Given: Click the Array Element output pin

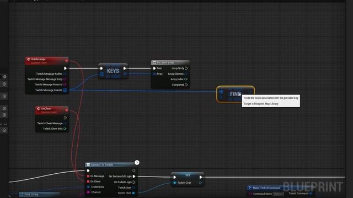Looking at the screenshot, I should pyautogui.click(x=186, y=74).
